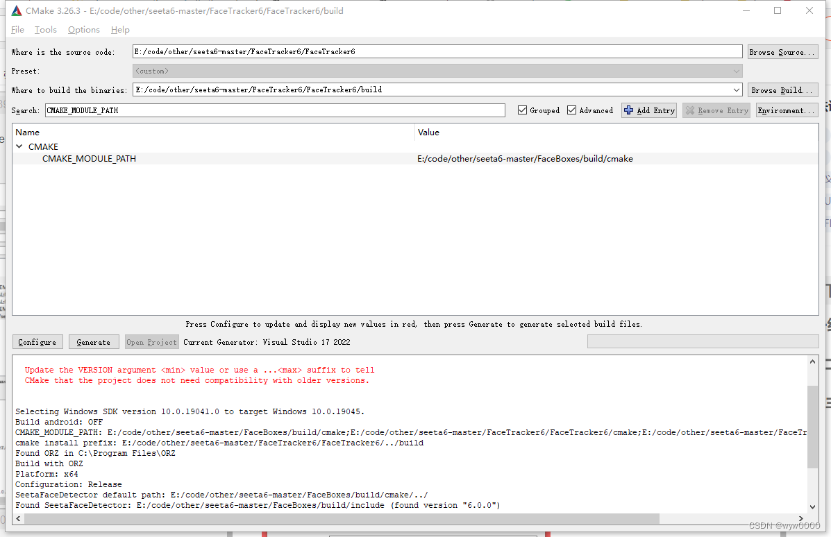Click the Browse Source button
Image resolution: width=831 pixels, height=537 pixels.
pyautogui.click(x=783, y=52)
